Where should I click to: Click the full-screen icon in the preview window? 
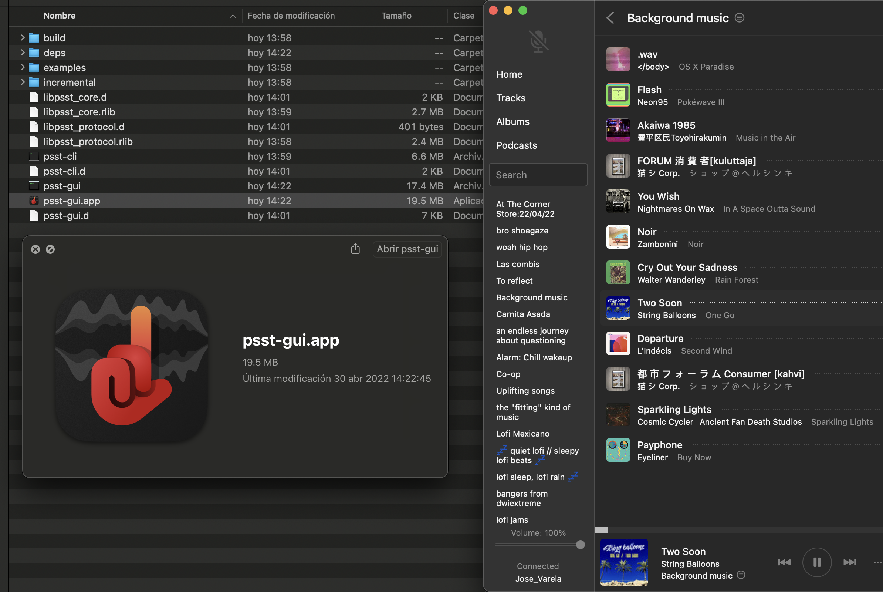50,249
